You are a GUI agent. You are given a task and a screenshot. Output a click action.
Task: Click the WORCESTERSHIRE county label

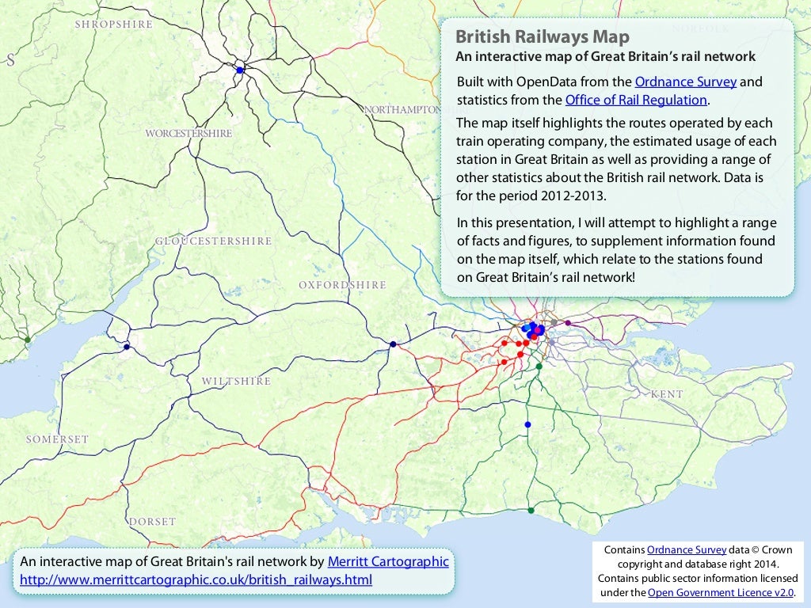188,133
